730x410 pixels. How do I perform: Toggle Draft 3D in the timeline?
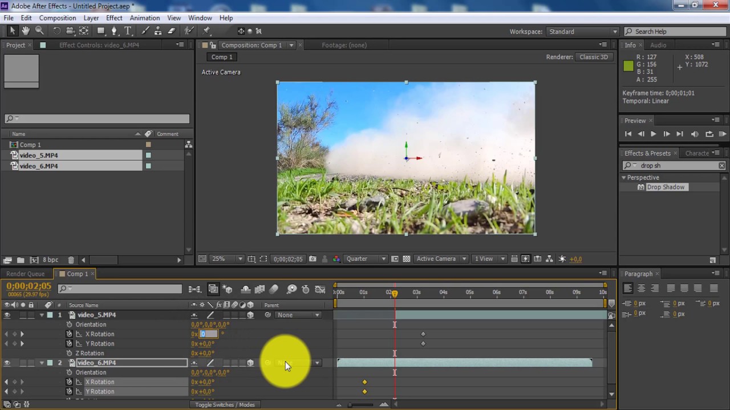(228, 289)
